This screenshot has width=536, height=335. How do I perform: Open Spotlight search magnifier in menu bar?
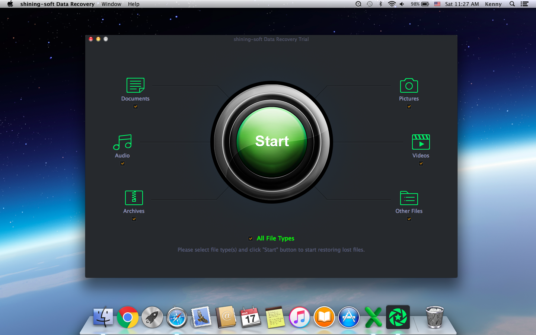pos(512,4)
